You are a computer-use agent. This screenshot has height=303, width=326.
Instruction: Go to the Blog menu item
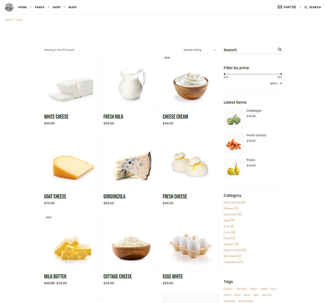pyautogui.click(x=72, y=7)
